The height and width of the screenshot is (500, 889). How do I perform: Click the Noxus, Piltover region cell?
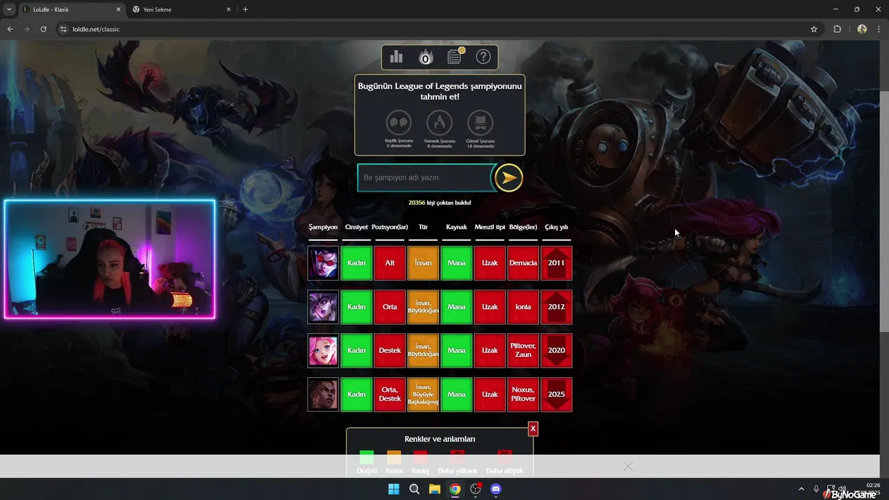[523, 394]
